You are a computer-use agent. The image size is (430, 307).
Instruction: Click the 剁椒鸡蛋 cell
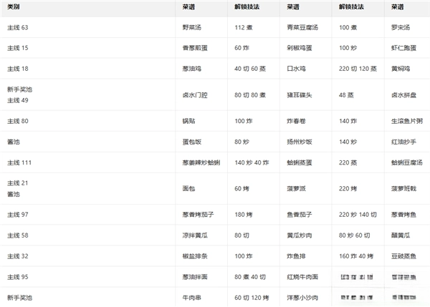click(300, 48)
